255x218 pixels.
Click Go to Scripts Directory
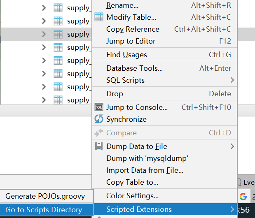click(x=44, y=210)
